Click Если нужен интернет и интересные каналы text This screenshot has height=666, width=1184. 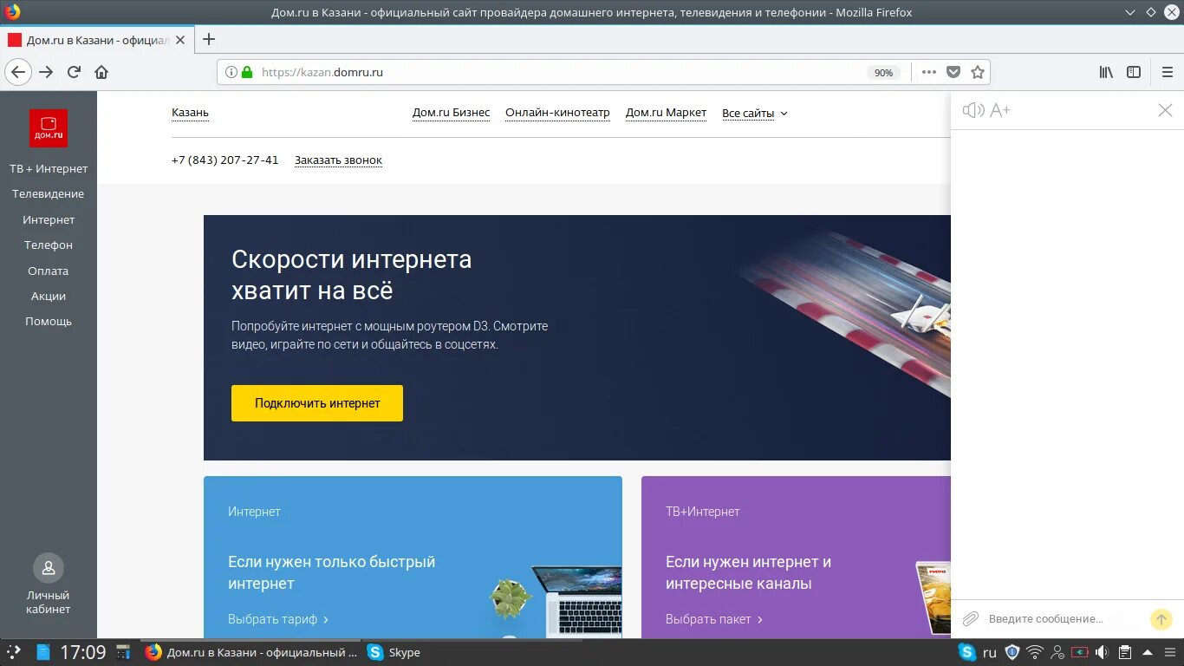(748, 572)
